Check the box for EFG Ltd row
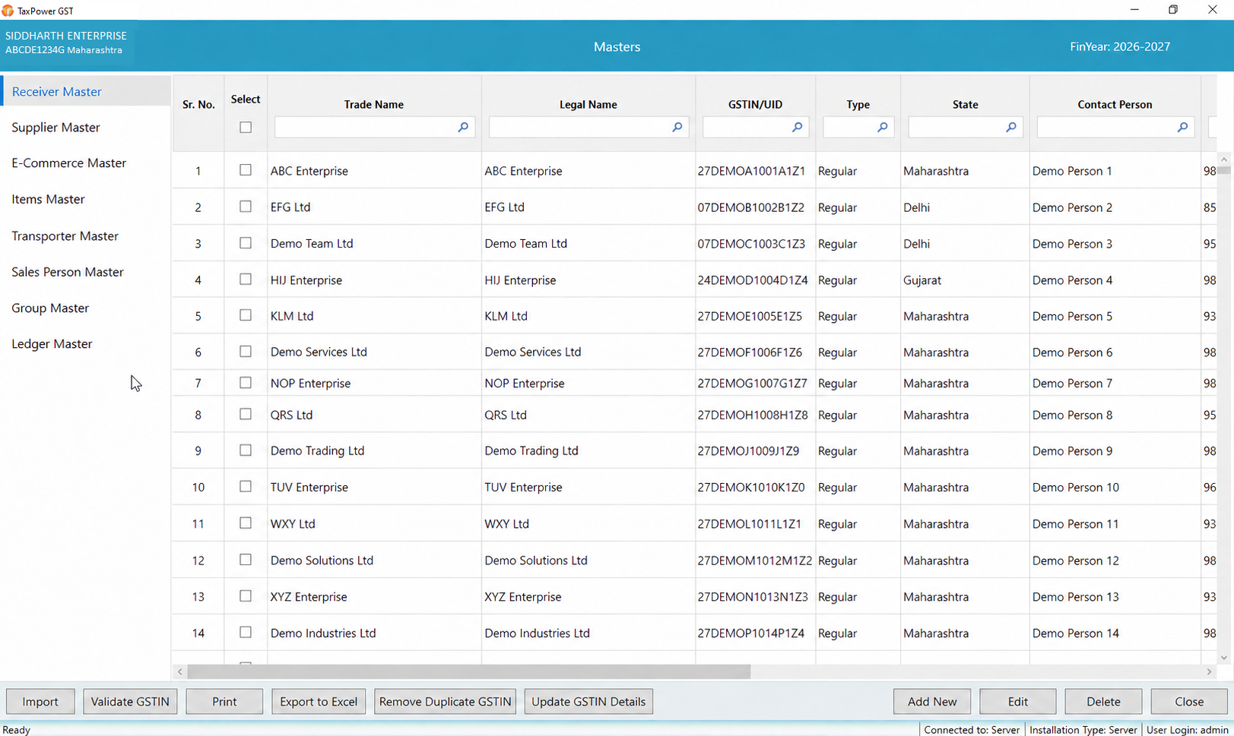1234x736 pixels. 246,207
